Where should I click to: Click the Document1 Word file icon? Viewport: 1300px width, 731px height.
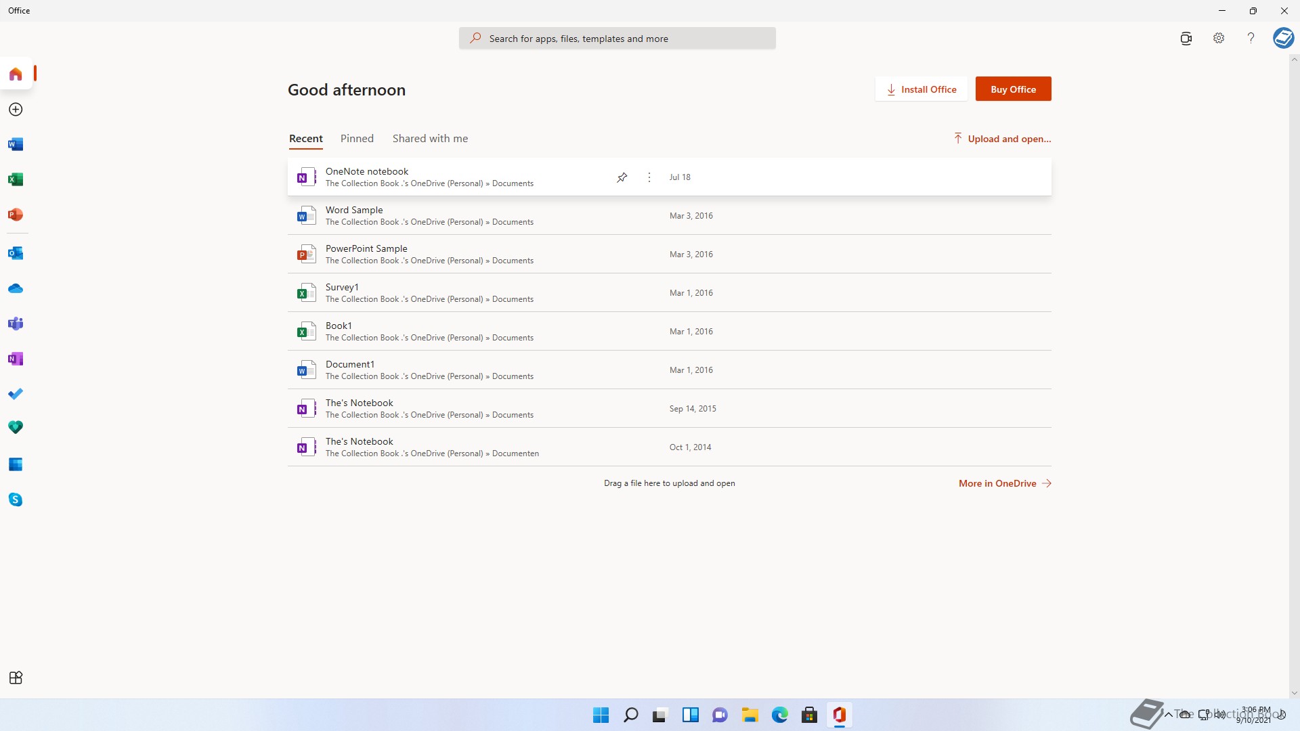pos(306,370)
